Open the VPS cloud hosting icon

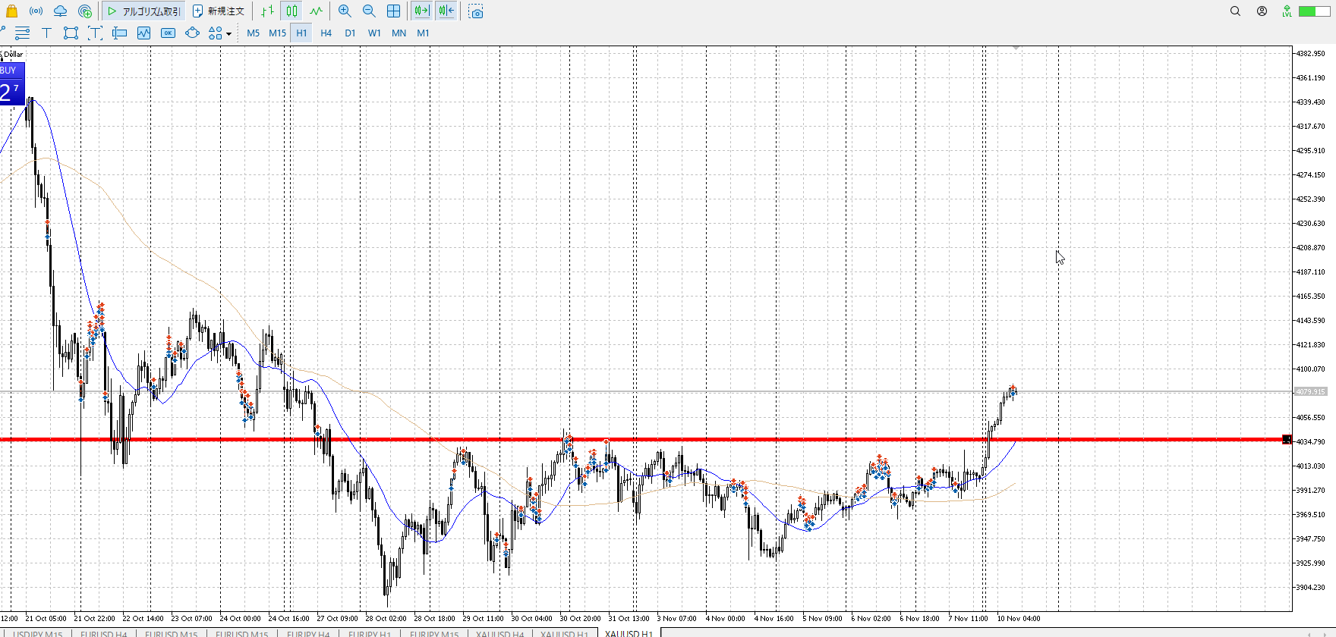(x=60, y=11)
